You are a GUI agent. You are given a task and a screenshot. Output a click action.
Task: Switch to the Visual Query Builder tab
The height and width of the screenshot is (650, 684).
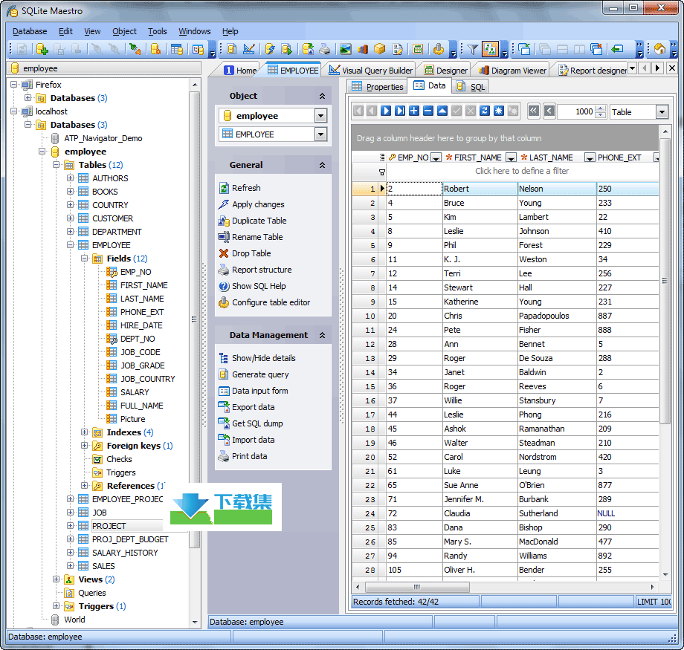tap(370, 70)
